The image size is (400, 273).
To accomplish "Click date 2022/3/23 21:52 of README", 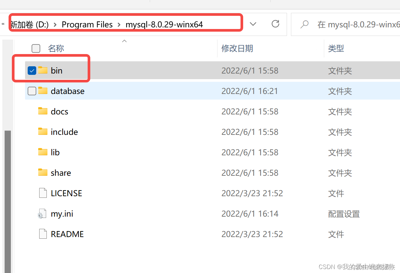I will (252, 234).
